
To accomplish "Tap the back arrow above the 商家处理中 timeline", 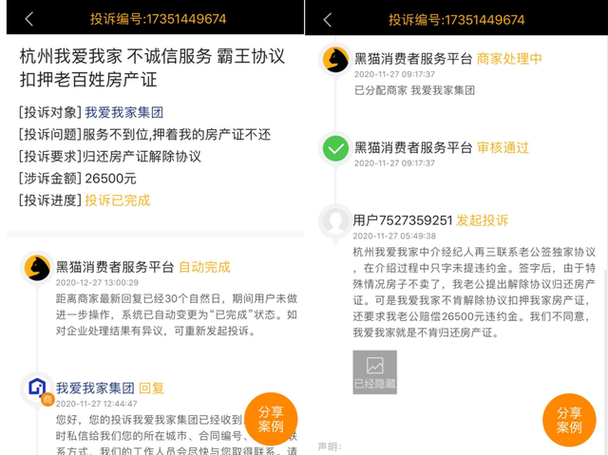I will (328, 19).
